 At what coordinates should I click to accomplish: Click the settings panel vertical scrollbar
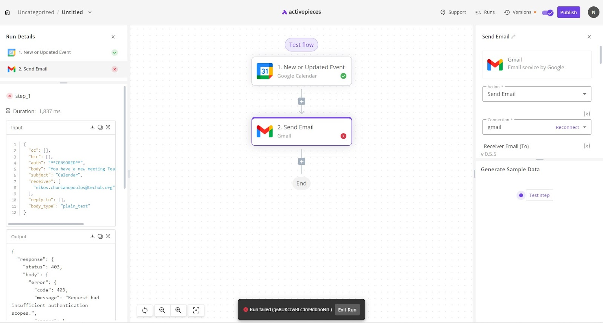point(601,55)
